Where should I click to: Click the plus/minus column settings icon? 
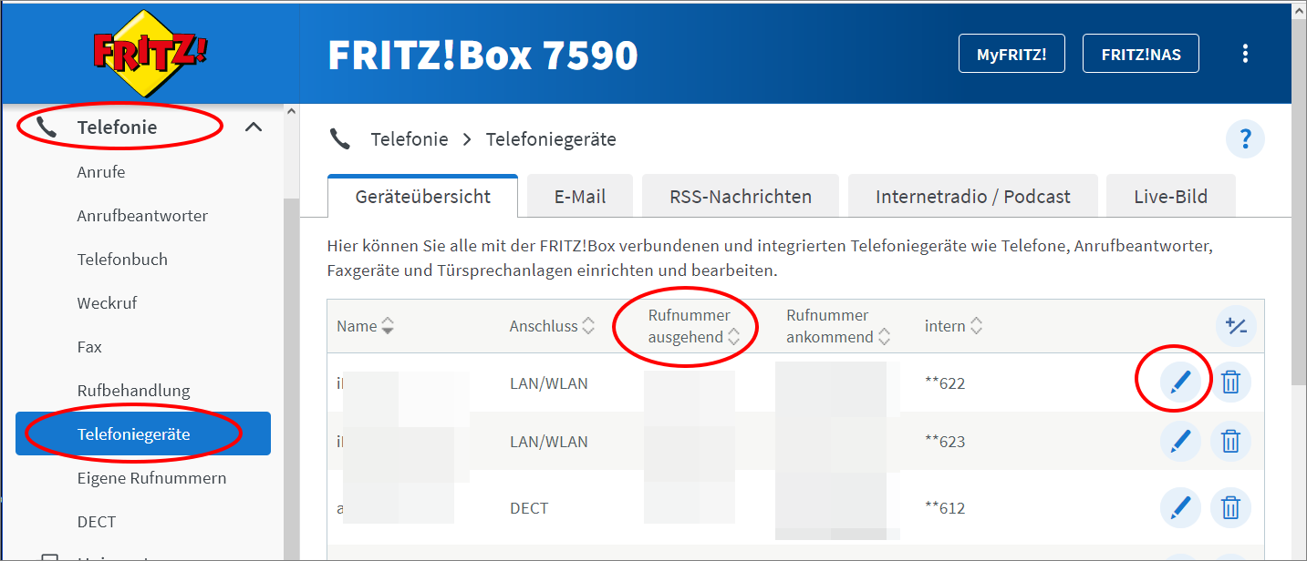click(x=1236, y=326)
